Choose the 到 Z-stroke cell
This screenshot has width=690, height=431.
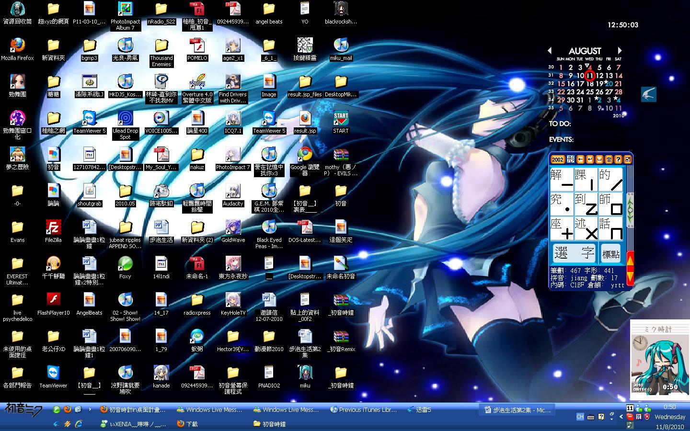tap(586, 204)
